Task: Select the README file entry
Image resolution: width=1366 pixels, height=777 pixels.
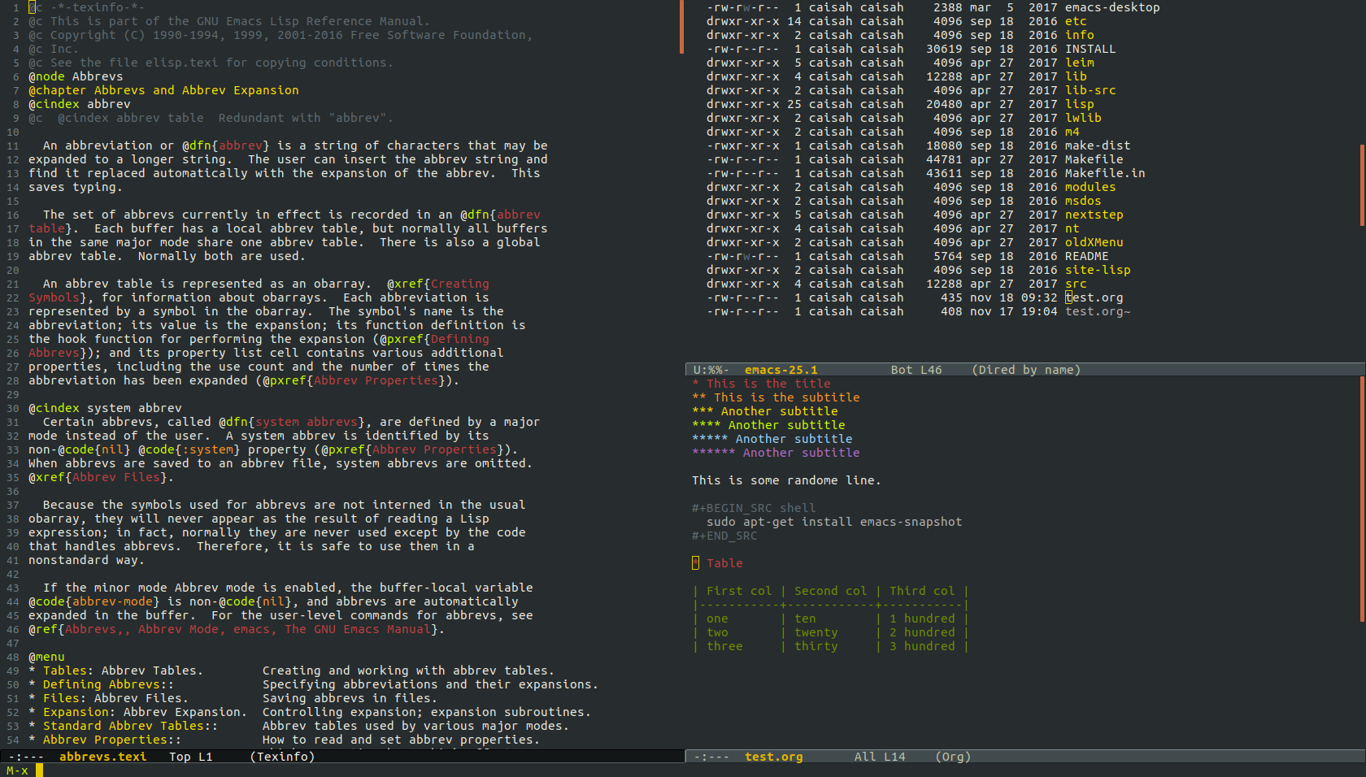Action: pyautogui.click(x=1087, y=256)
